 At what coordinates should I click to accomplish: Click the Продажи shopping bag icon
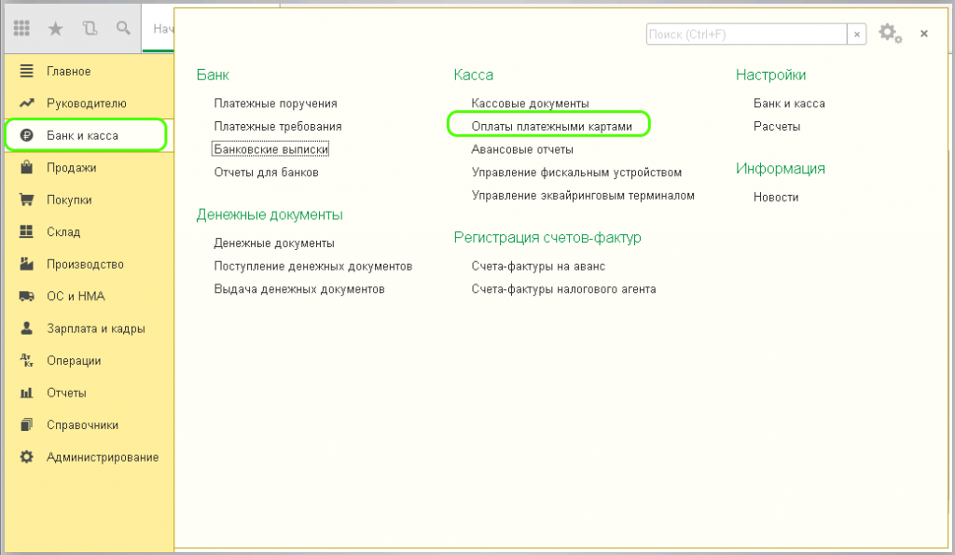[x=27, y=168]
